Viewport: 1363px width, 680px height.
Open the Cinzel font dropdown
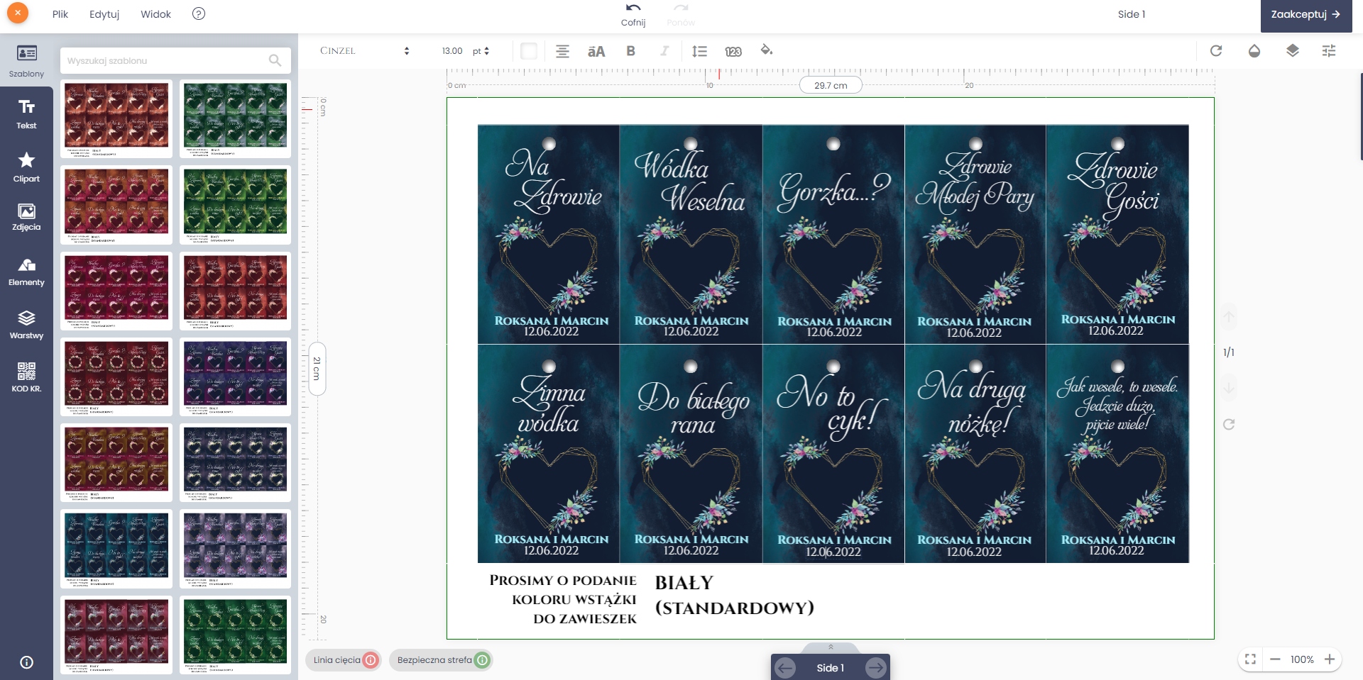pos(365,51)
